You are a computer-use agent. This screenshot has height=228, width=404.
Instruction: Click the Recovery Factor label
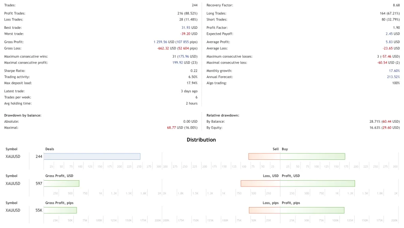click(x=220, y=5)
